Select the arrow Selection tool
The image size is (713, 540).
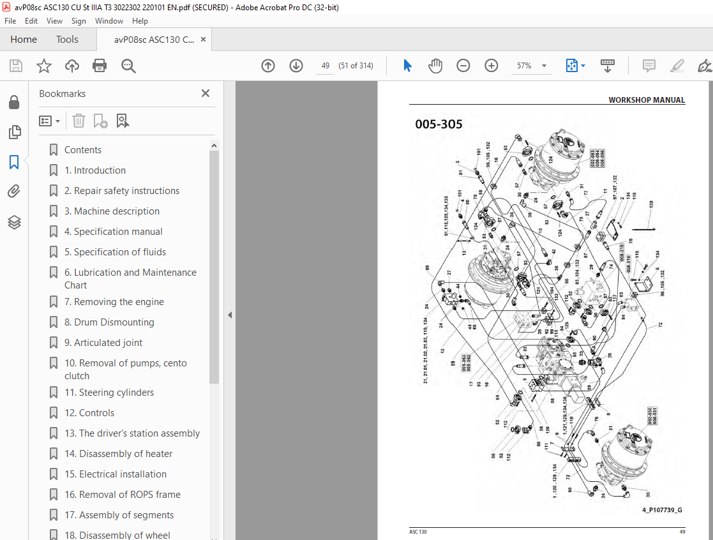coord(407,66)
